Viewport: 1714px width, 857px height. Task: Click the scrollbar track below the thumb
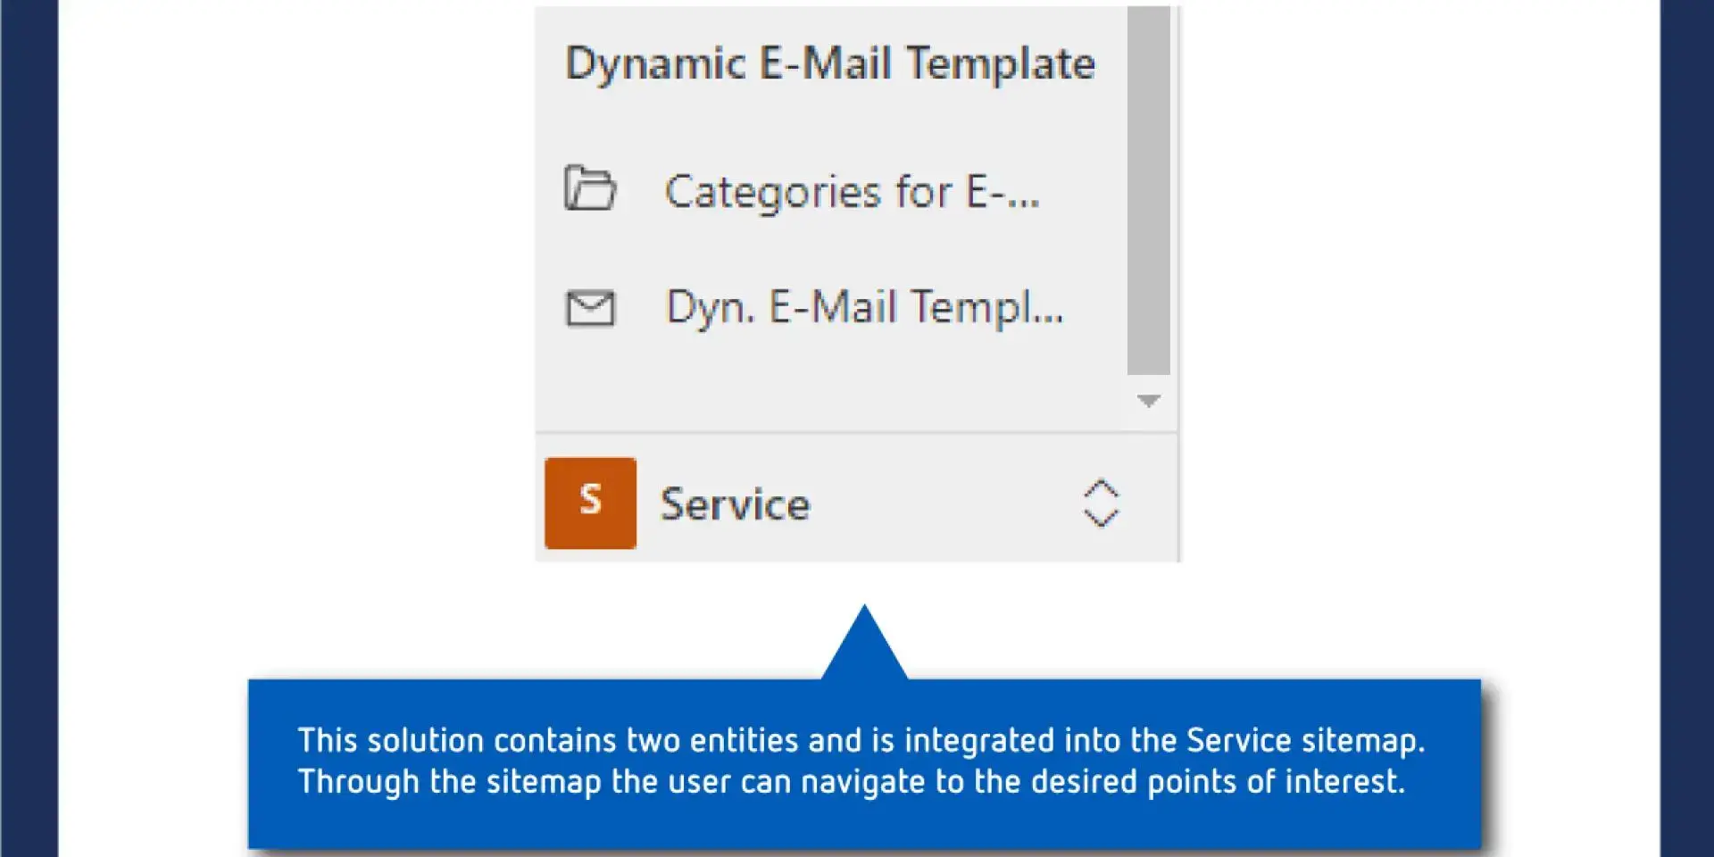tap(1148, 383)
